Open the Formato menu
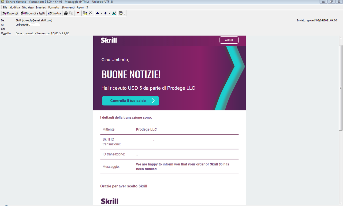343x206 pixels. point(54,8)
